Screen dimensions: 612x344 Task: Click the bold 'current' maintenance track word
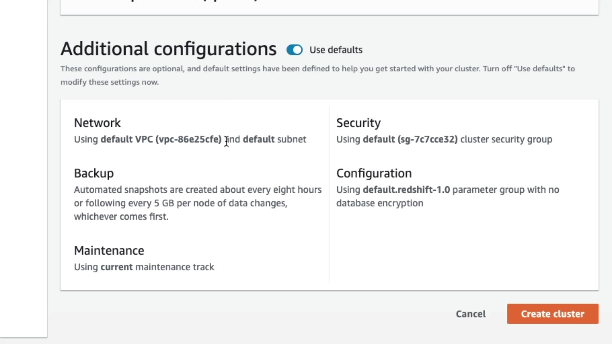pos(116,267)
